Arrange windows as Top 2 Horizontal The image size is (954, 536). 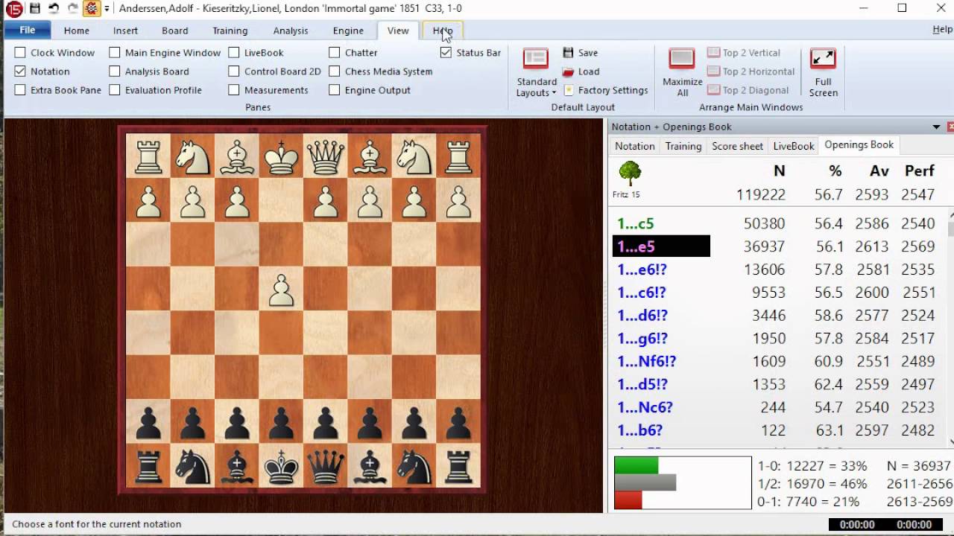pyautogui.click(x=751, y=71)
